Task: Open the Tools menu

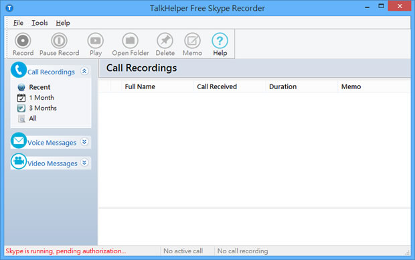Action: [39, 23]
